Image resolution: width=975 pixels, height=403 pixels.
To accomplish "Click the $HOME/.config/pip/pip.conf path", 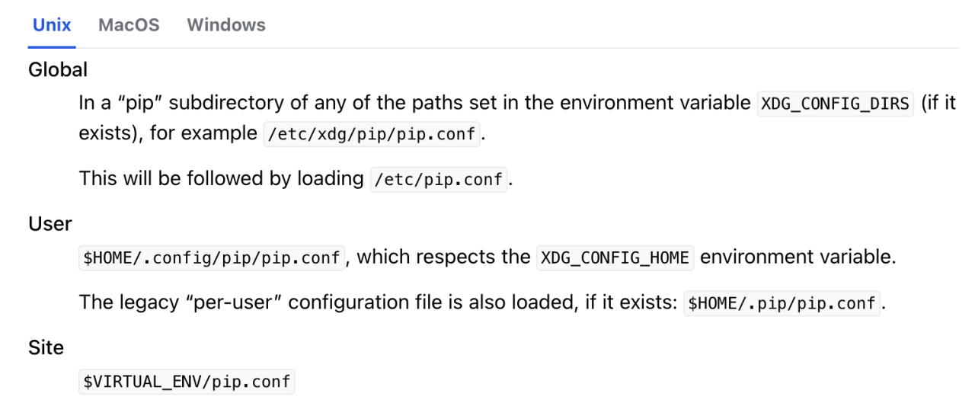I will (213, 257).
